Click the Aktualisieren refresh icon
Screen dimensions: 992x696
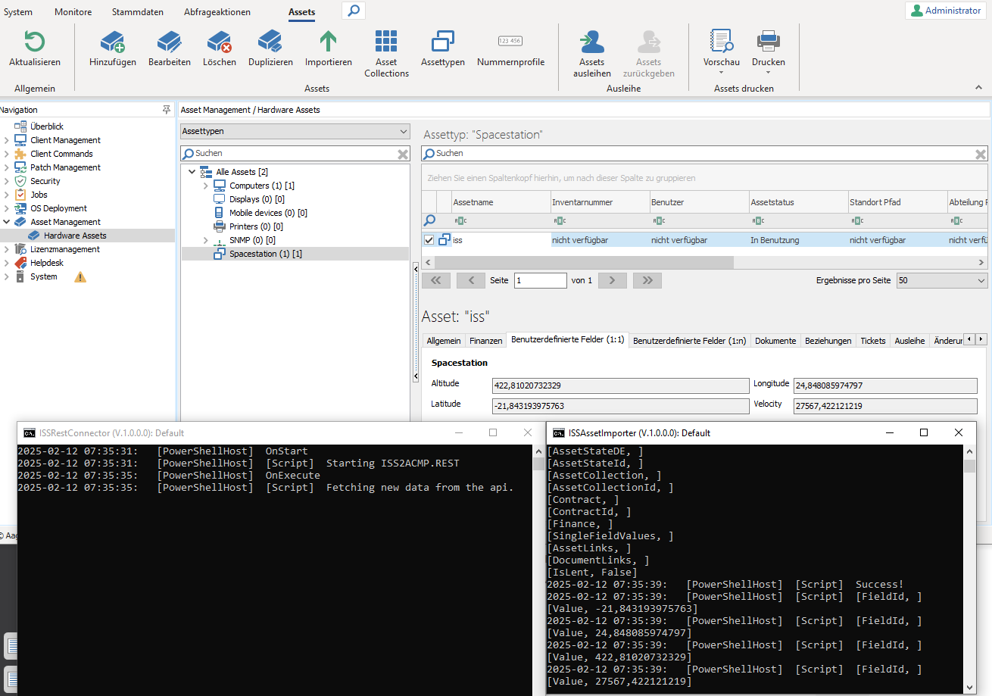(35, 42)
